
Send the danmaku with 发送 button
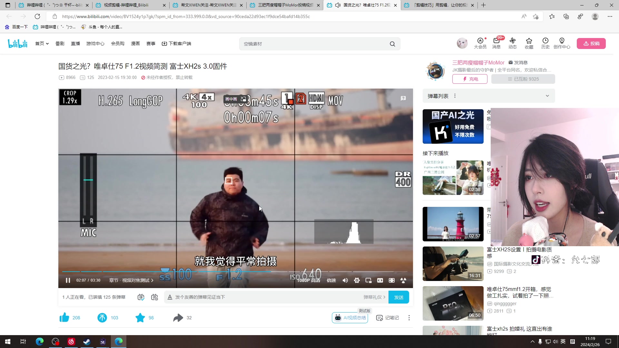[399, 297]
